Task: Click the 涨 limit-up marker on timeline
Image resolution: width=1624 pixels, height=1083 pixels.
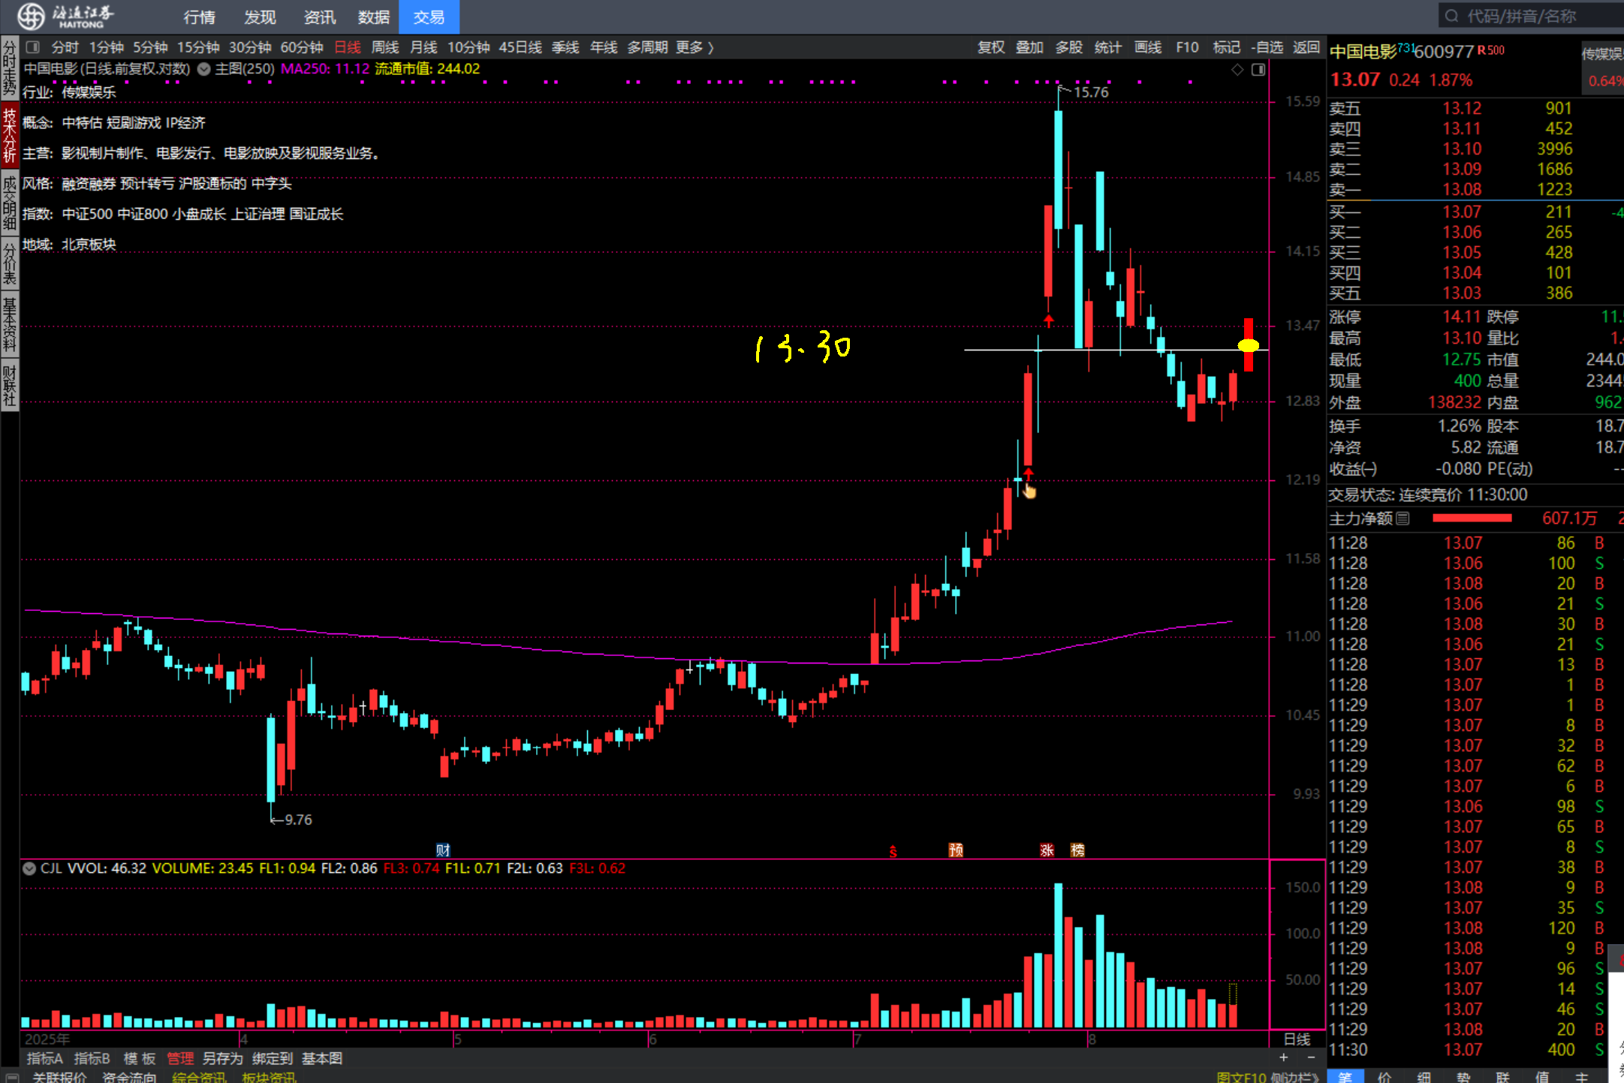Action: 1047,850
